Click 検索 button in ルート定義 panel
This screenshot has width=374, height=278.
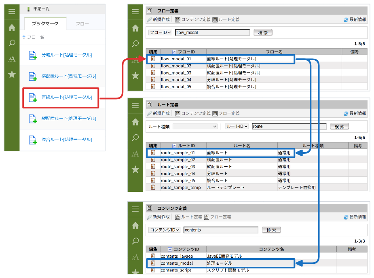pyautogui.click(x=339, y=126)
